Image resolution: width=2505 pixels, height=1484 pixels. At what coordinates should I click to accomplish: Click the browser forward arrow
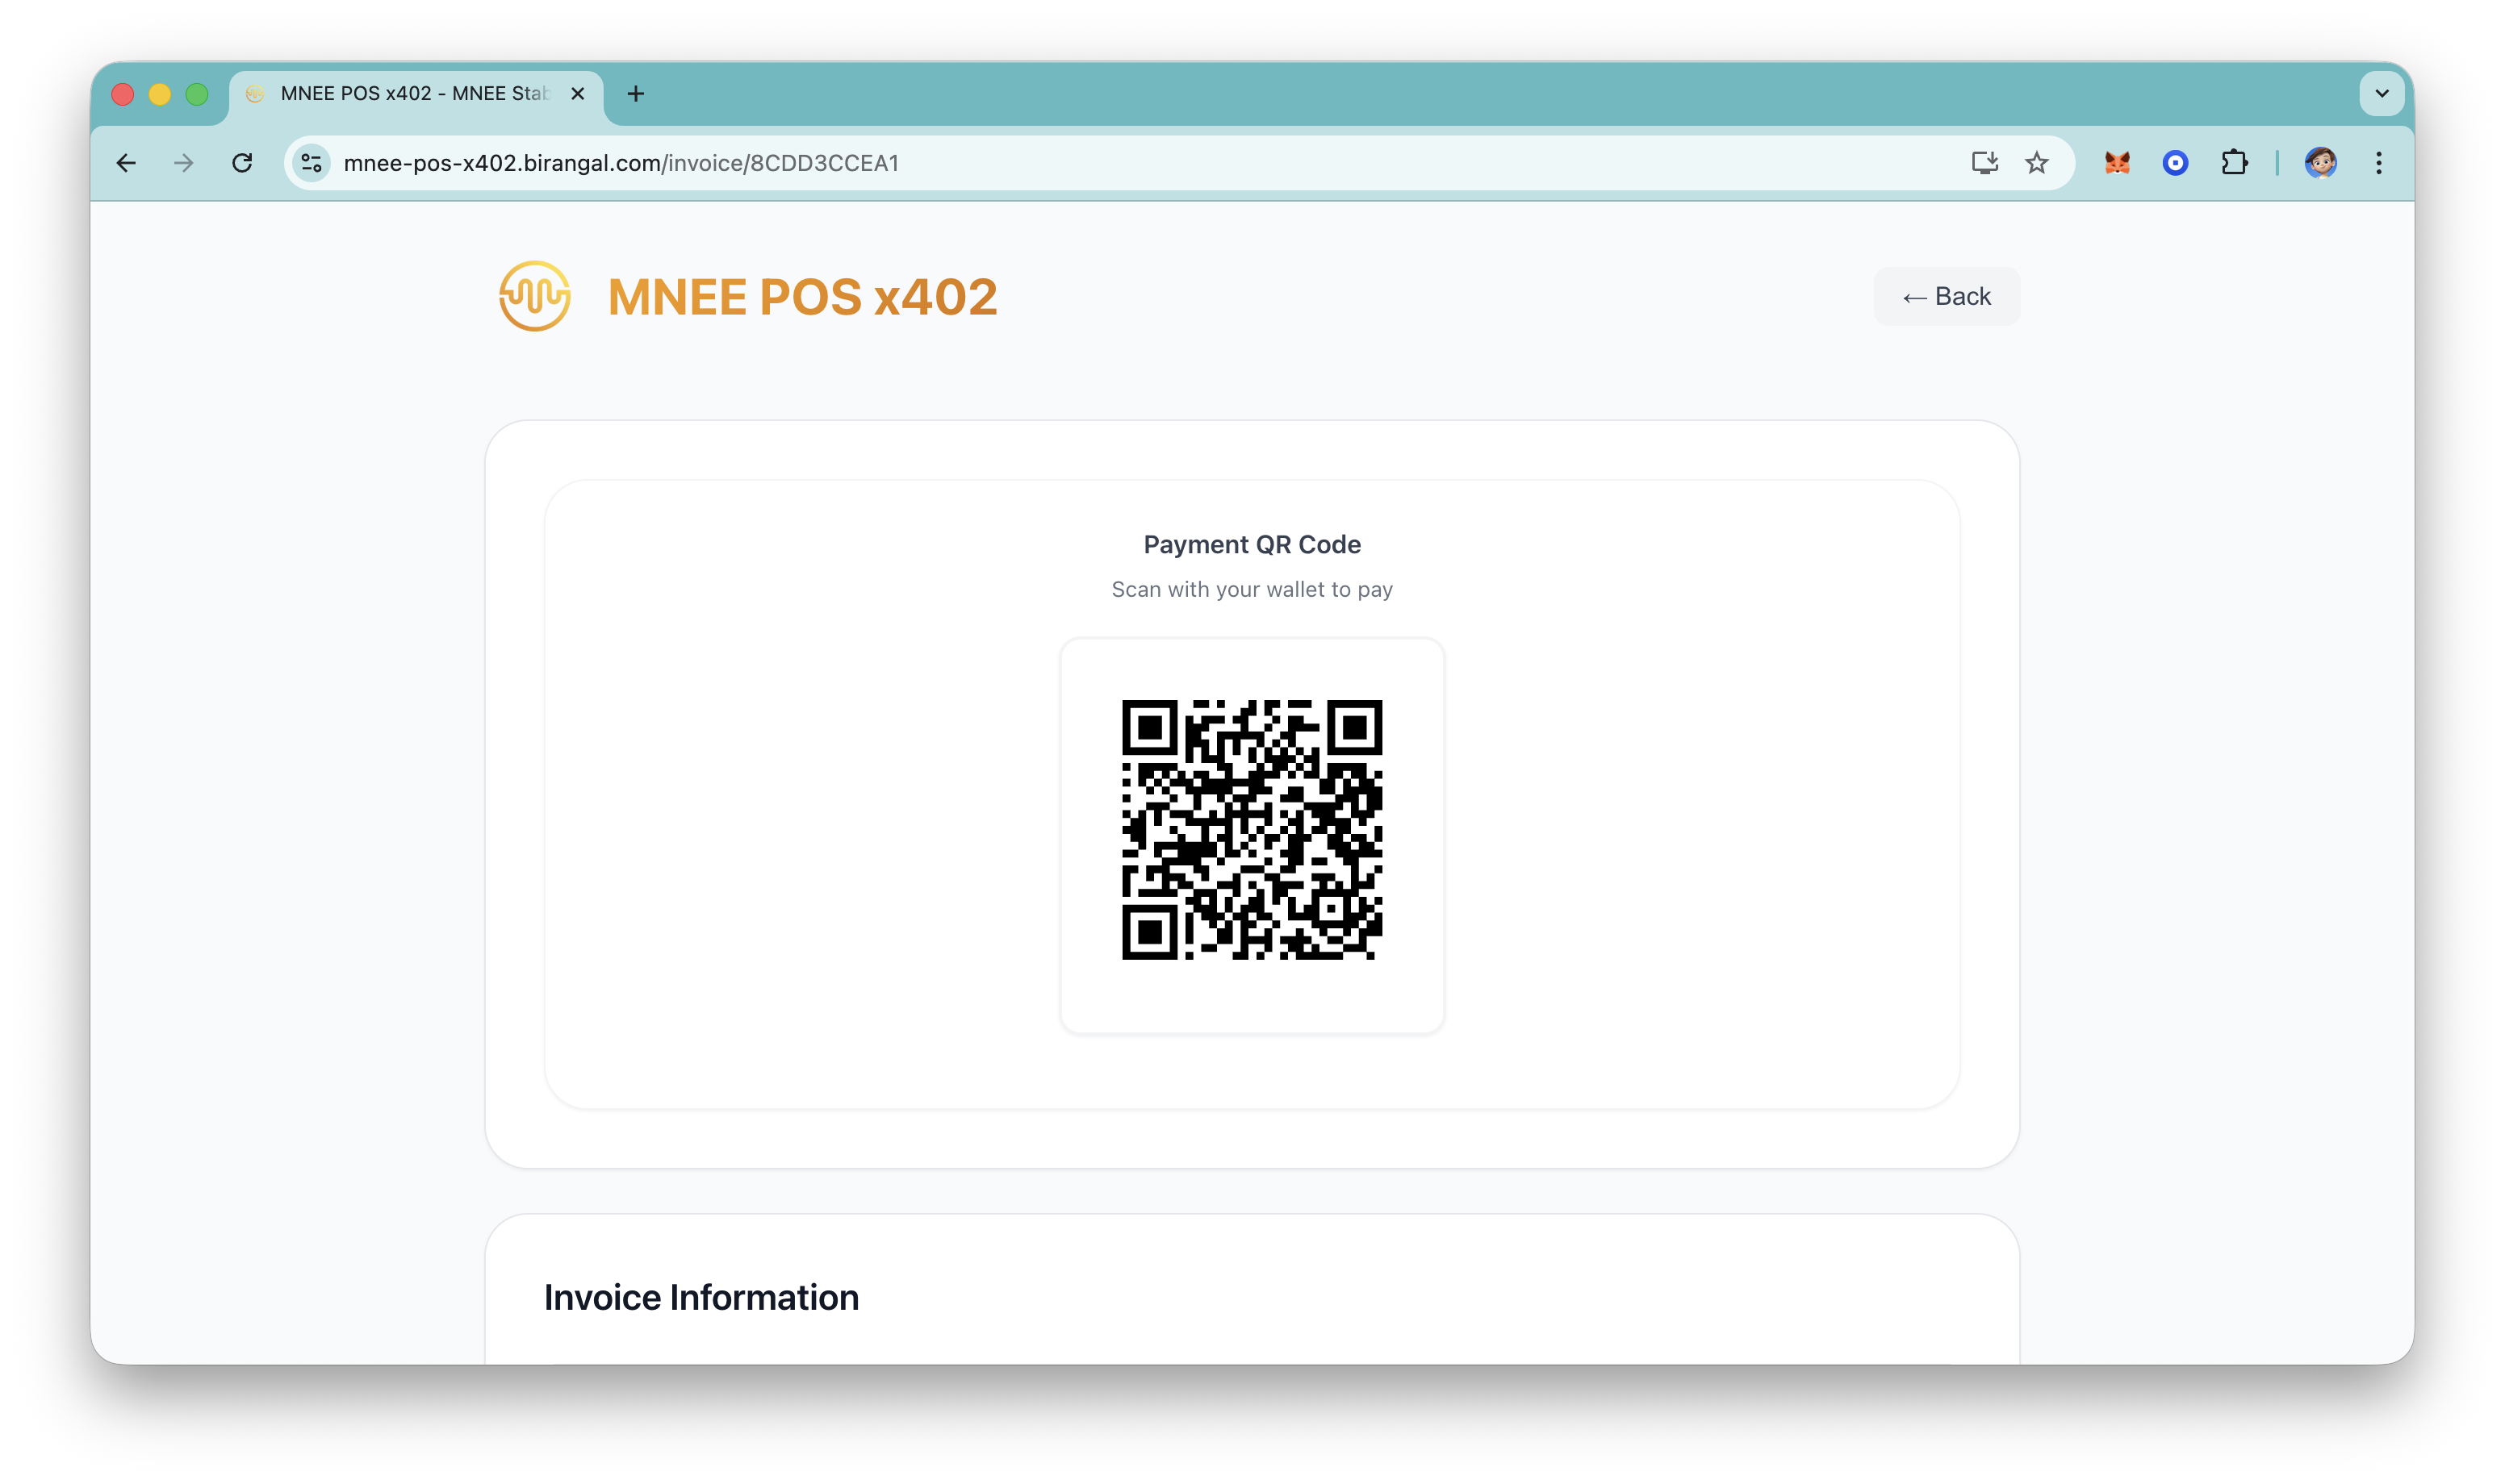click(184, 163)
